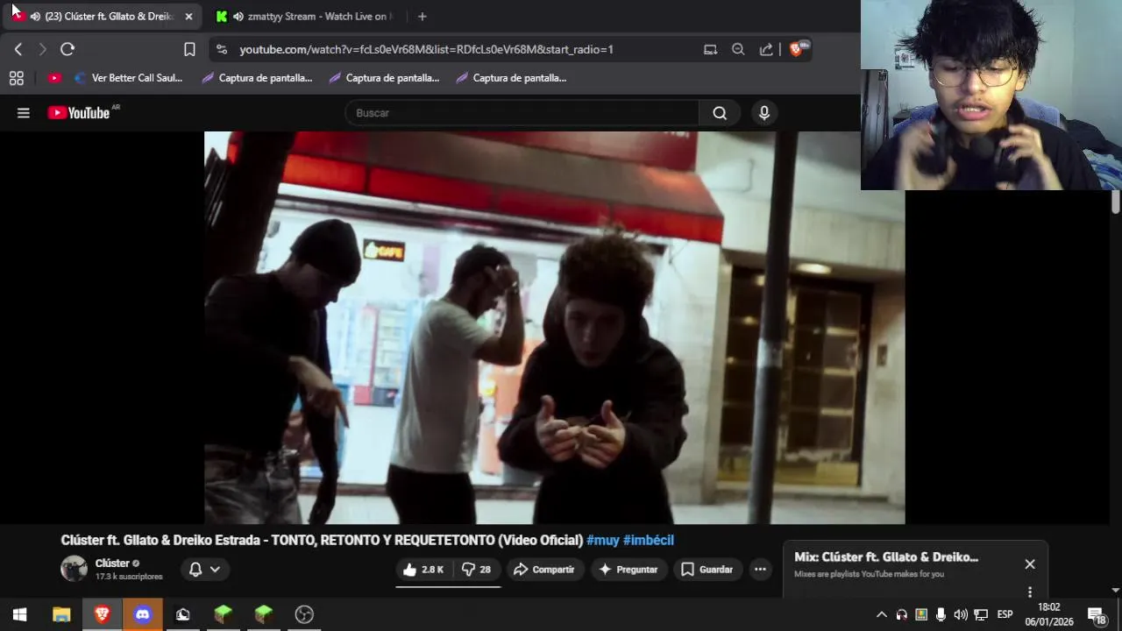Image resolution: width=1122 pixels, height=631 pixels.
Task: Click the YouTube search magnifier button
Action: pyautogui.click(x=720, y=113)
